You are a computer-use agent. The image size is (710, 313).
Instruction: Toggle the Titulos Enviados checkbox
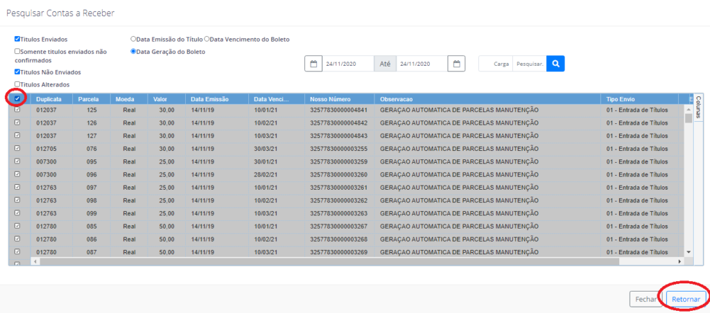[x=17, y=39]
